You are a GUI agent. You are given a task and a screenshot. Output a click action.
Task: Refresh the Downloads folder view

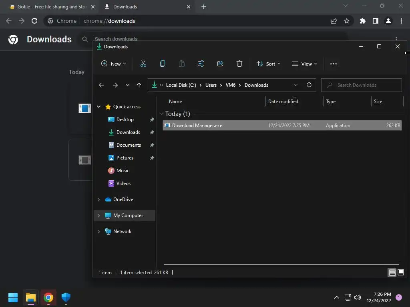pyautogui.click(x=309, y=85)
